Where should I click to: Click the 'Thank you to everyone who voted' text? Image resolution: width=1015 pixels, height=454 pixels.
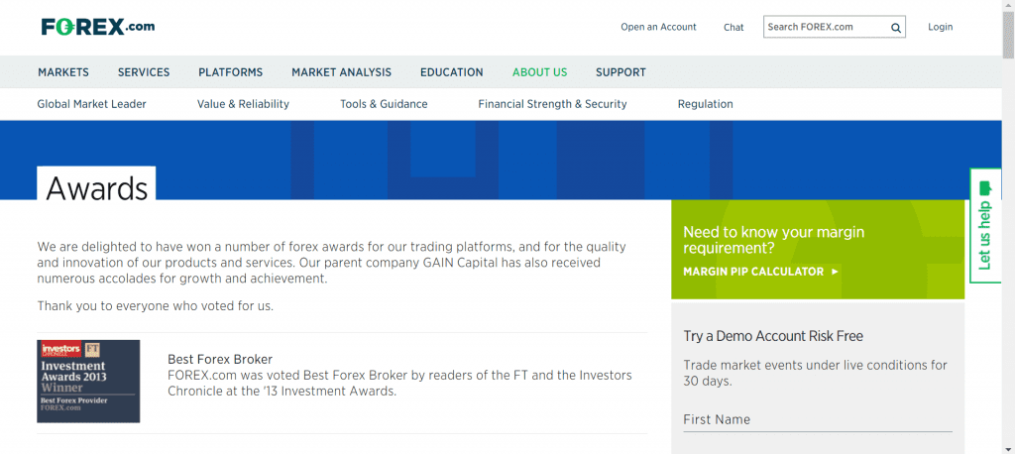pos(156,306)
